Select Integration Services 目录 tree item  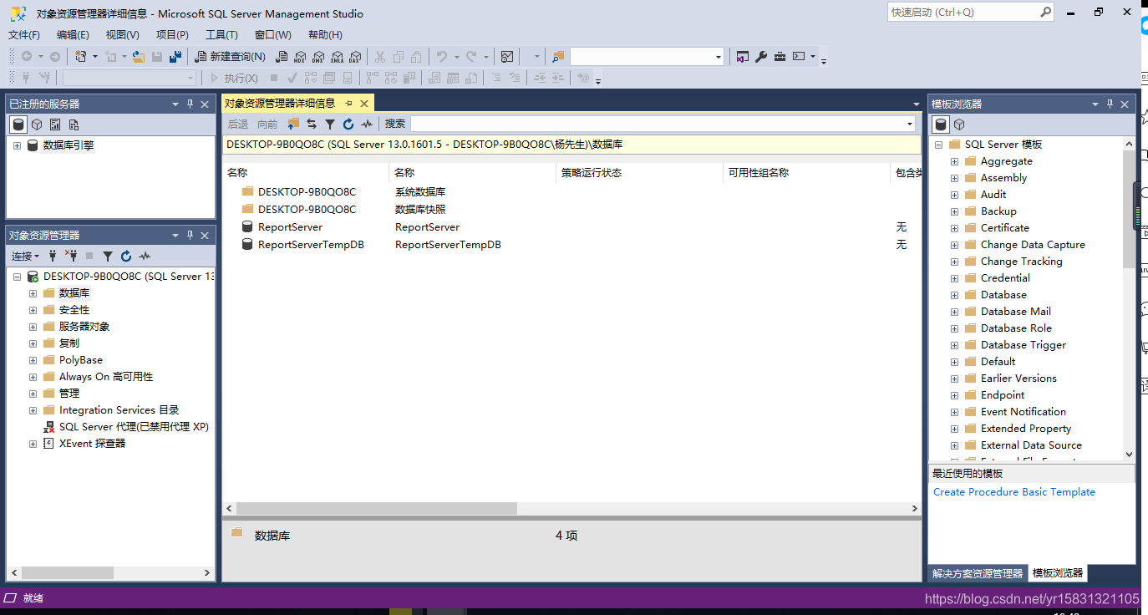tap(119, 410)
